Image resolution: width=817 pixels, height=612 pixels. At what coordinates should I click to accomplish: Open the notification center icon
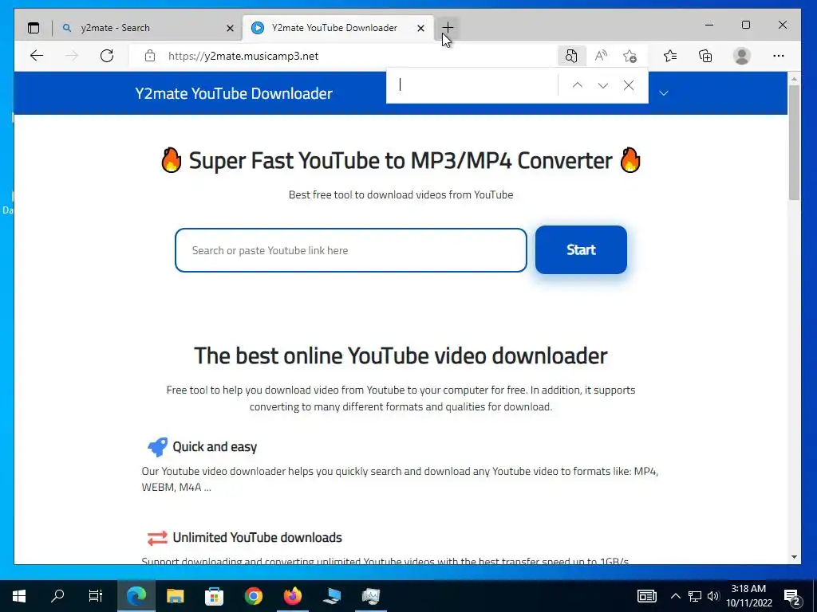[792, 597]
